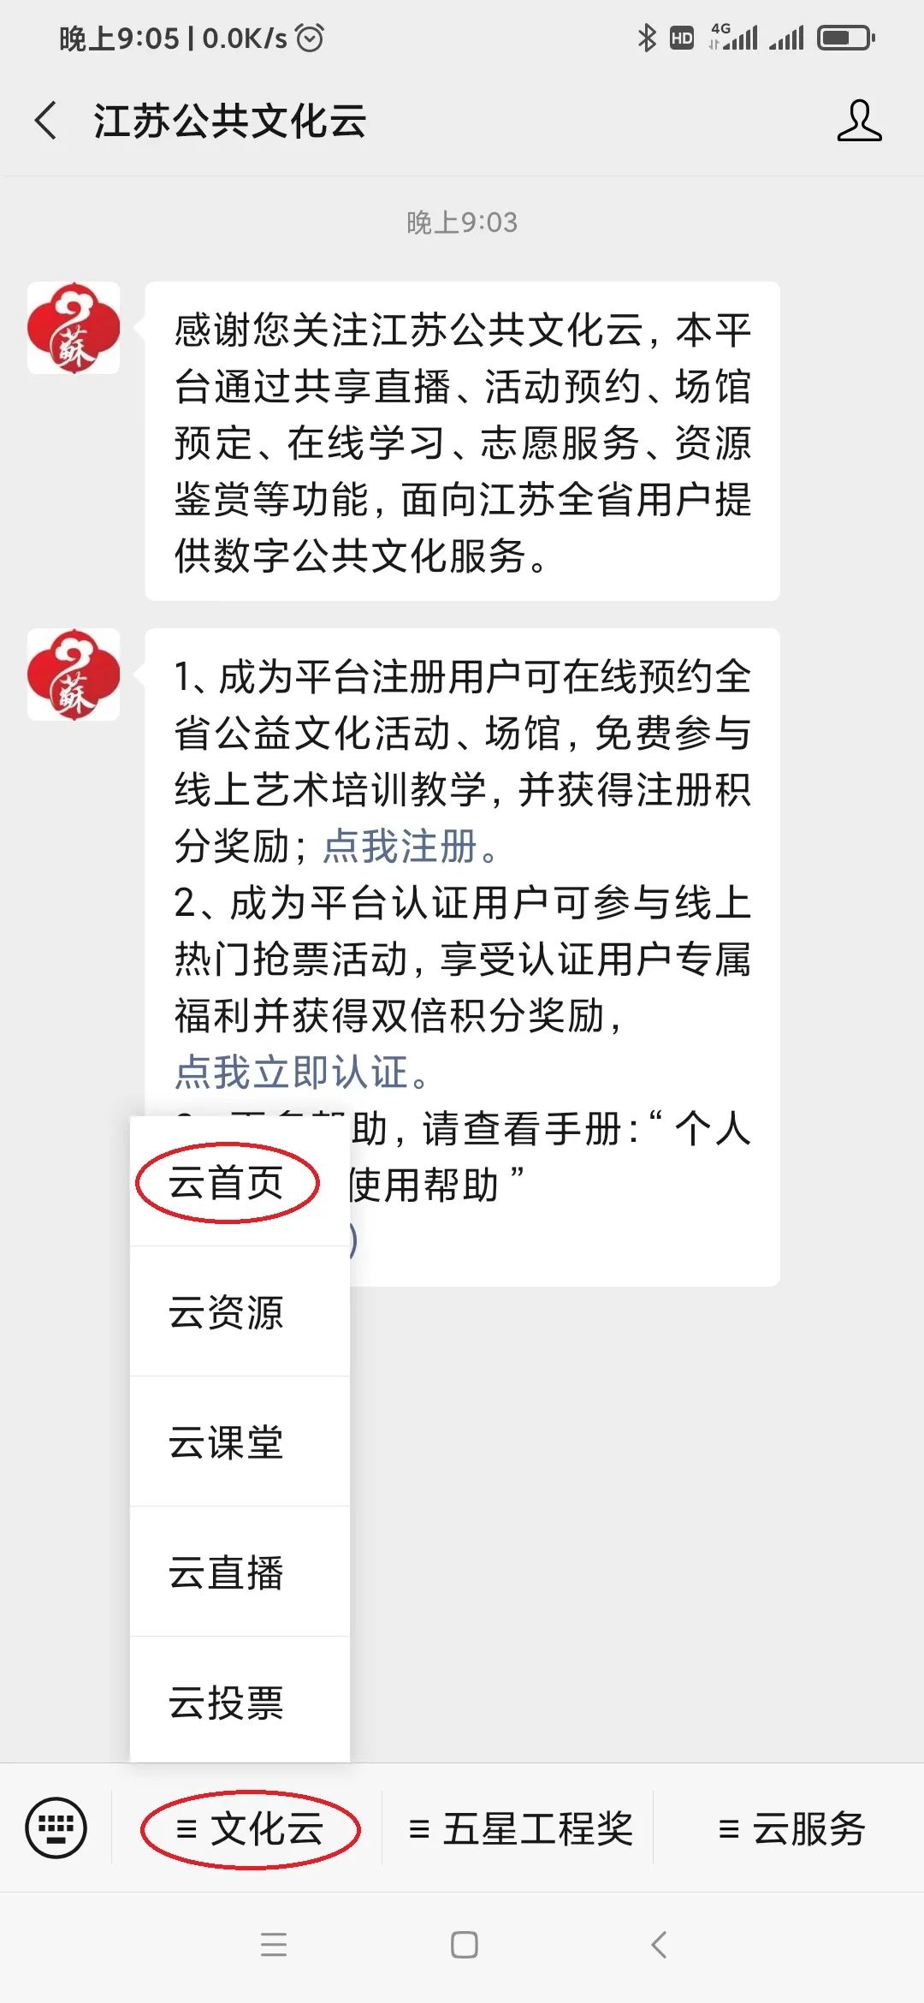Image resolution: width=924 pixels, height=2003 pixels.
Task: Tap the Android system back chevron
Action: (x=659, y=1945)
